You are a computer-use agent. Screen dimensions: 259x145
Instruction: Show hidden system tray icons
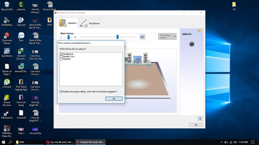coord(221,142)
